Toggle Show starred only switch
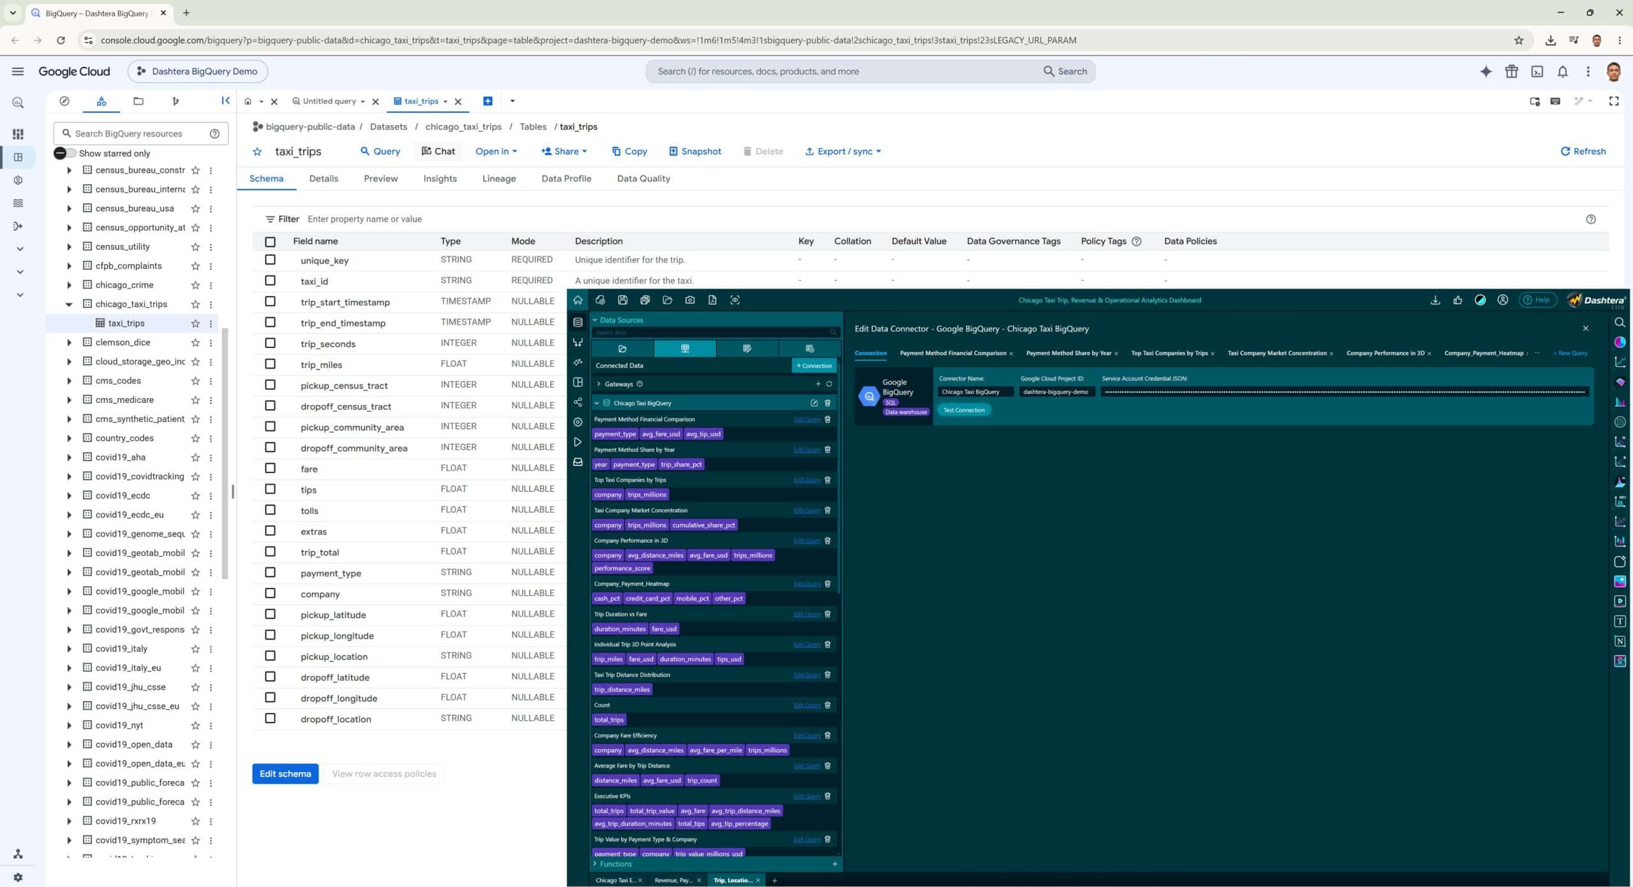1633x887 pixels. (x=65, y=153)
